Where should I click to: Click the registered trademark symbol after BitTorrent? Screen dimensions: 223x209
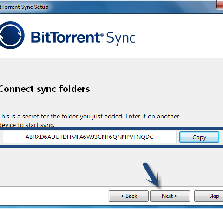click(x=102, y=35)
